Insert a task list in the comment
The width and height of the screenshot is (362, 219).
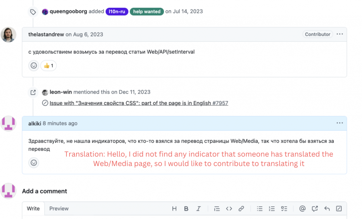click(x=284, y=209)
